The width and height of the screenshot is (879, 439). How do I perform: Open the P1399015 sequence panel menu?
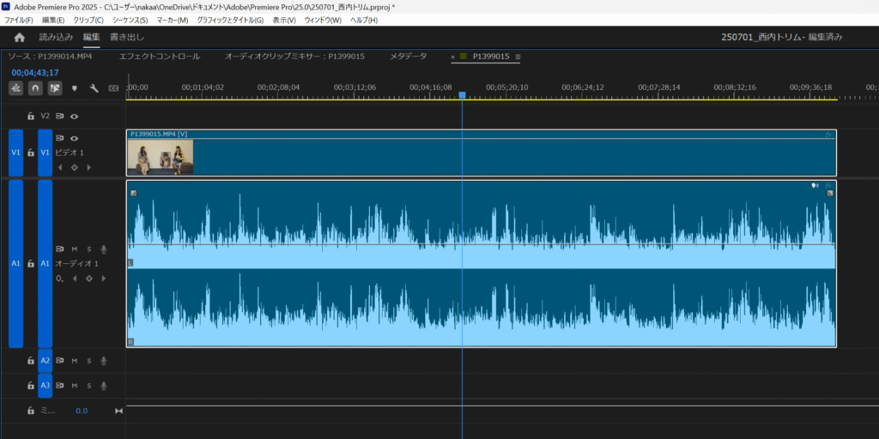coord(518,57)
